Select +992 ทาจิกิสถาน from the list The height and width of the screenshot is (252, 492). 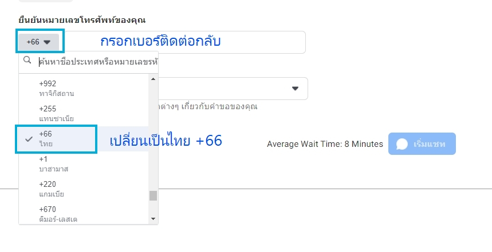click(84, 89)
